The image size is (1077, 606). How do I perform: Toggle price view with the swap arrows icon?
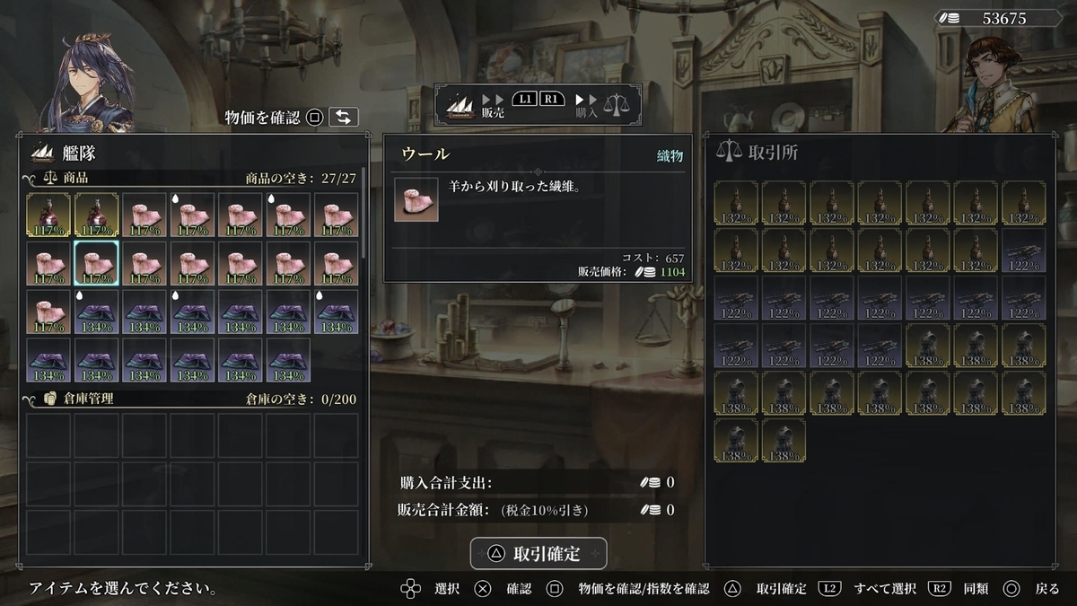point(344,117)
